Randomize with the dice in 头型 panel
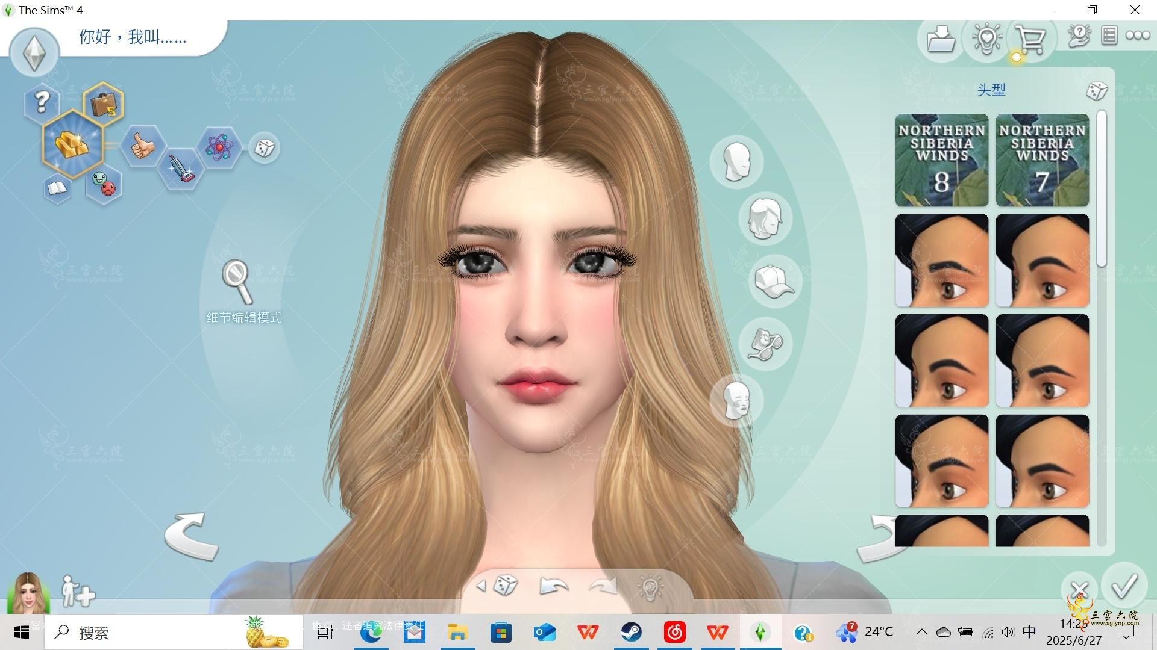Screen dimensions: 1157x650 coord(1096,91)
